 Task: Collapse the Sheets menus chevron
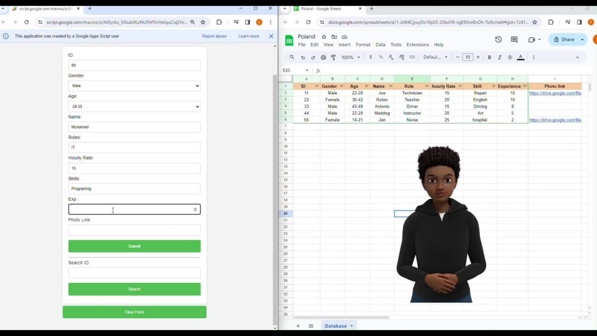coord(577,57)
